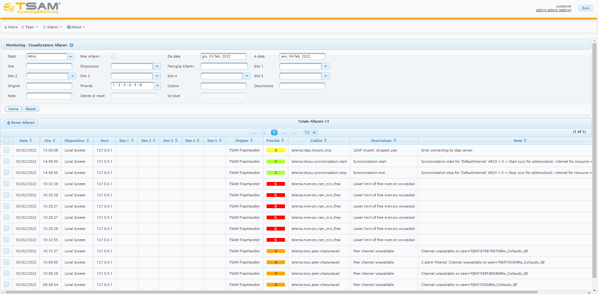The image size is (598, 294).
Task: Open rows-per-page selector showing 15
Action: 310,133
